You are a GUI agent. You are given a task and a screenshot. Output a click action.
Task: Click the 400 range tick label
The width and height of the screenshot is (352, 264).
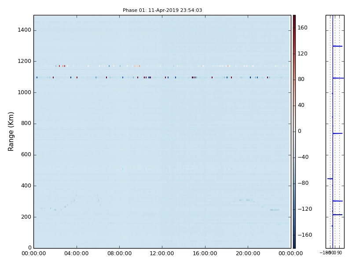tap(26, 186)
